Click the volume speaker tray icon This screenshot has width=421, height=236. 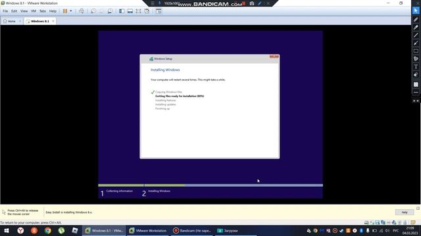click(387, 230)
